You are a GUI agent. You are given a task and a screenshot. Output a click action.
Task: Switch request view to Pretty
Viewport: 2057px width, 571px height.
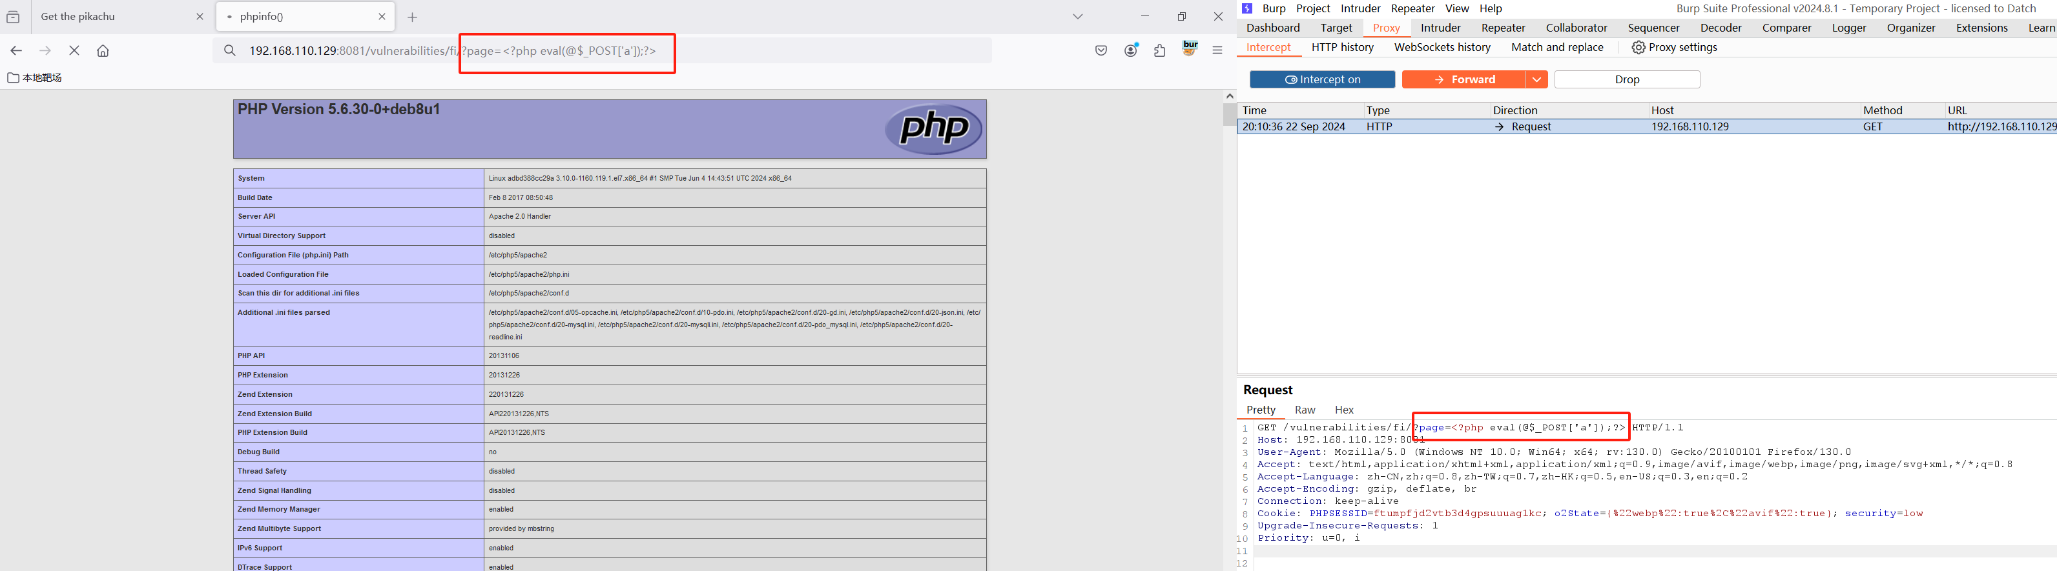[1261, 410]
